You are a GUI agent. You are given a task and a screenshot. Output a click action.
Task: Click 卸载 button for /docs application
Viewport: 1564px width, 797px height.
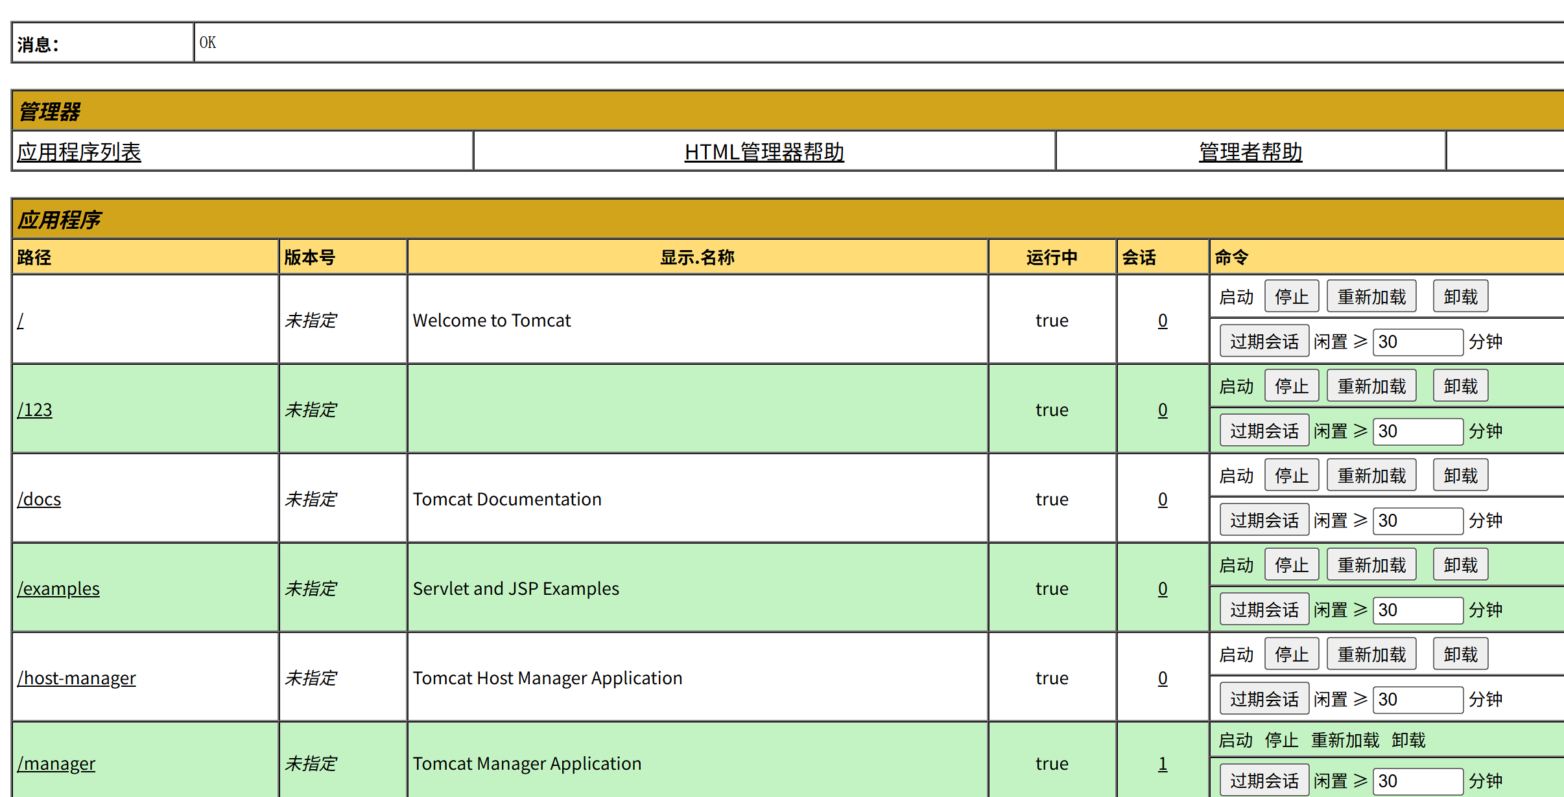pos(1460,476)
